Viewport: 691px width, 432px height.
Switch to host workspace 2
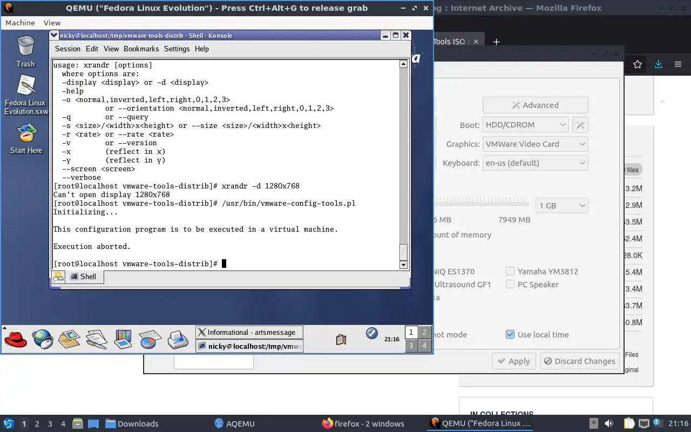[37, 423]
